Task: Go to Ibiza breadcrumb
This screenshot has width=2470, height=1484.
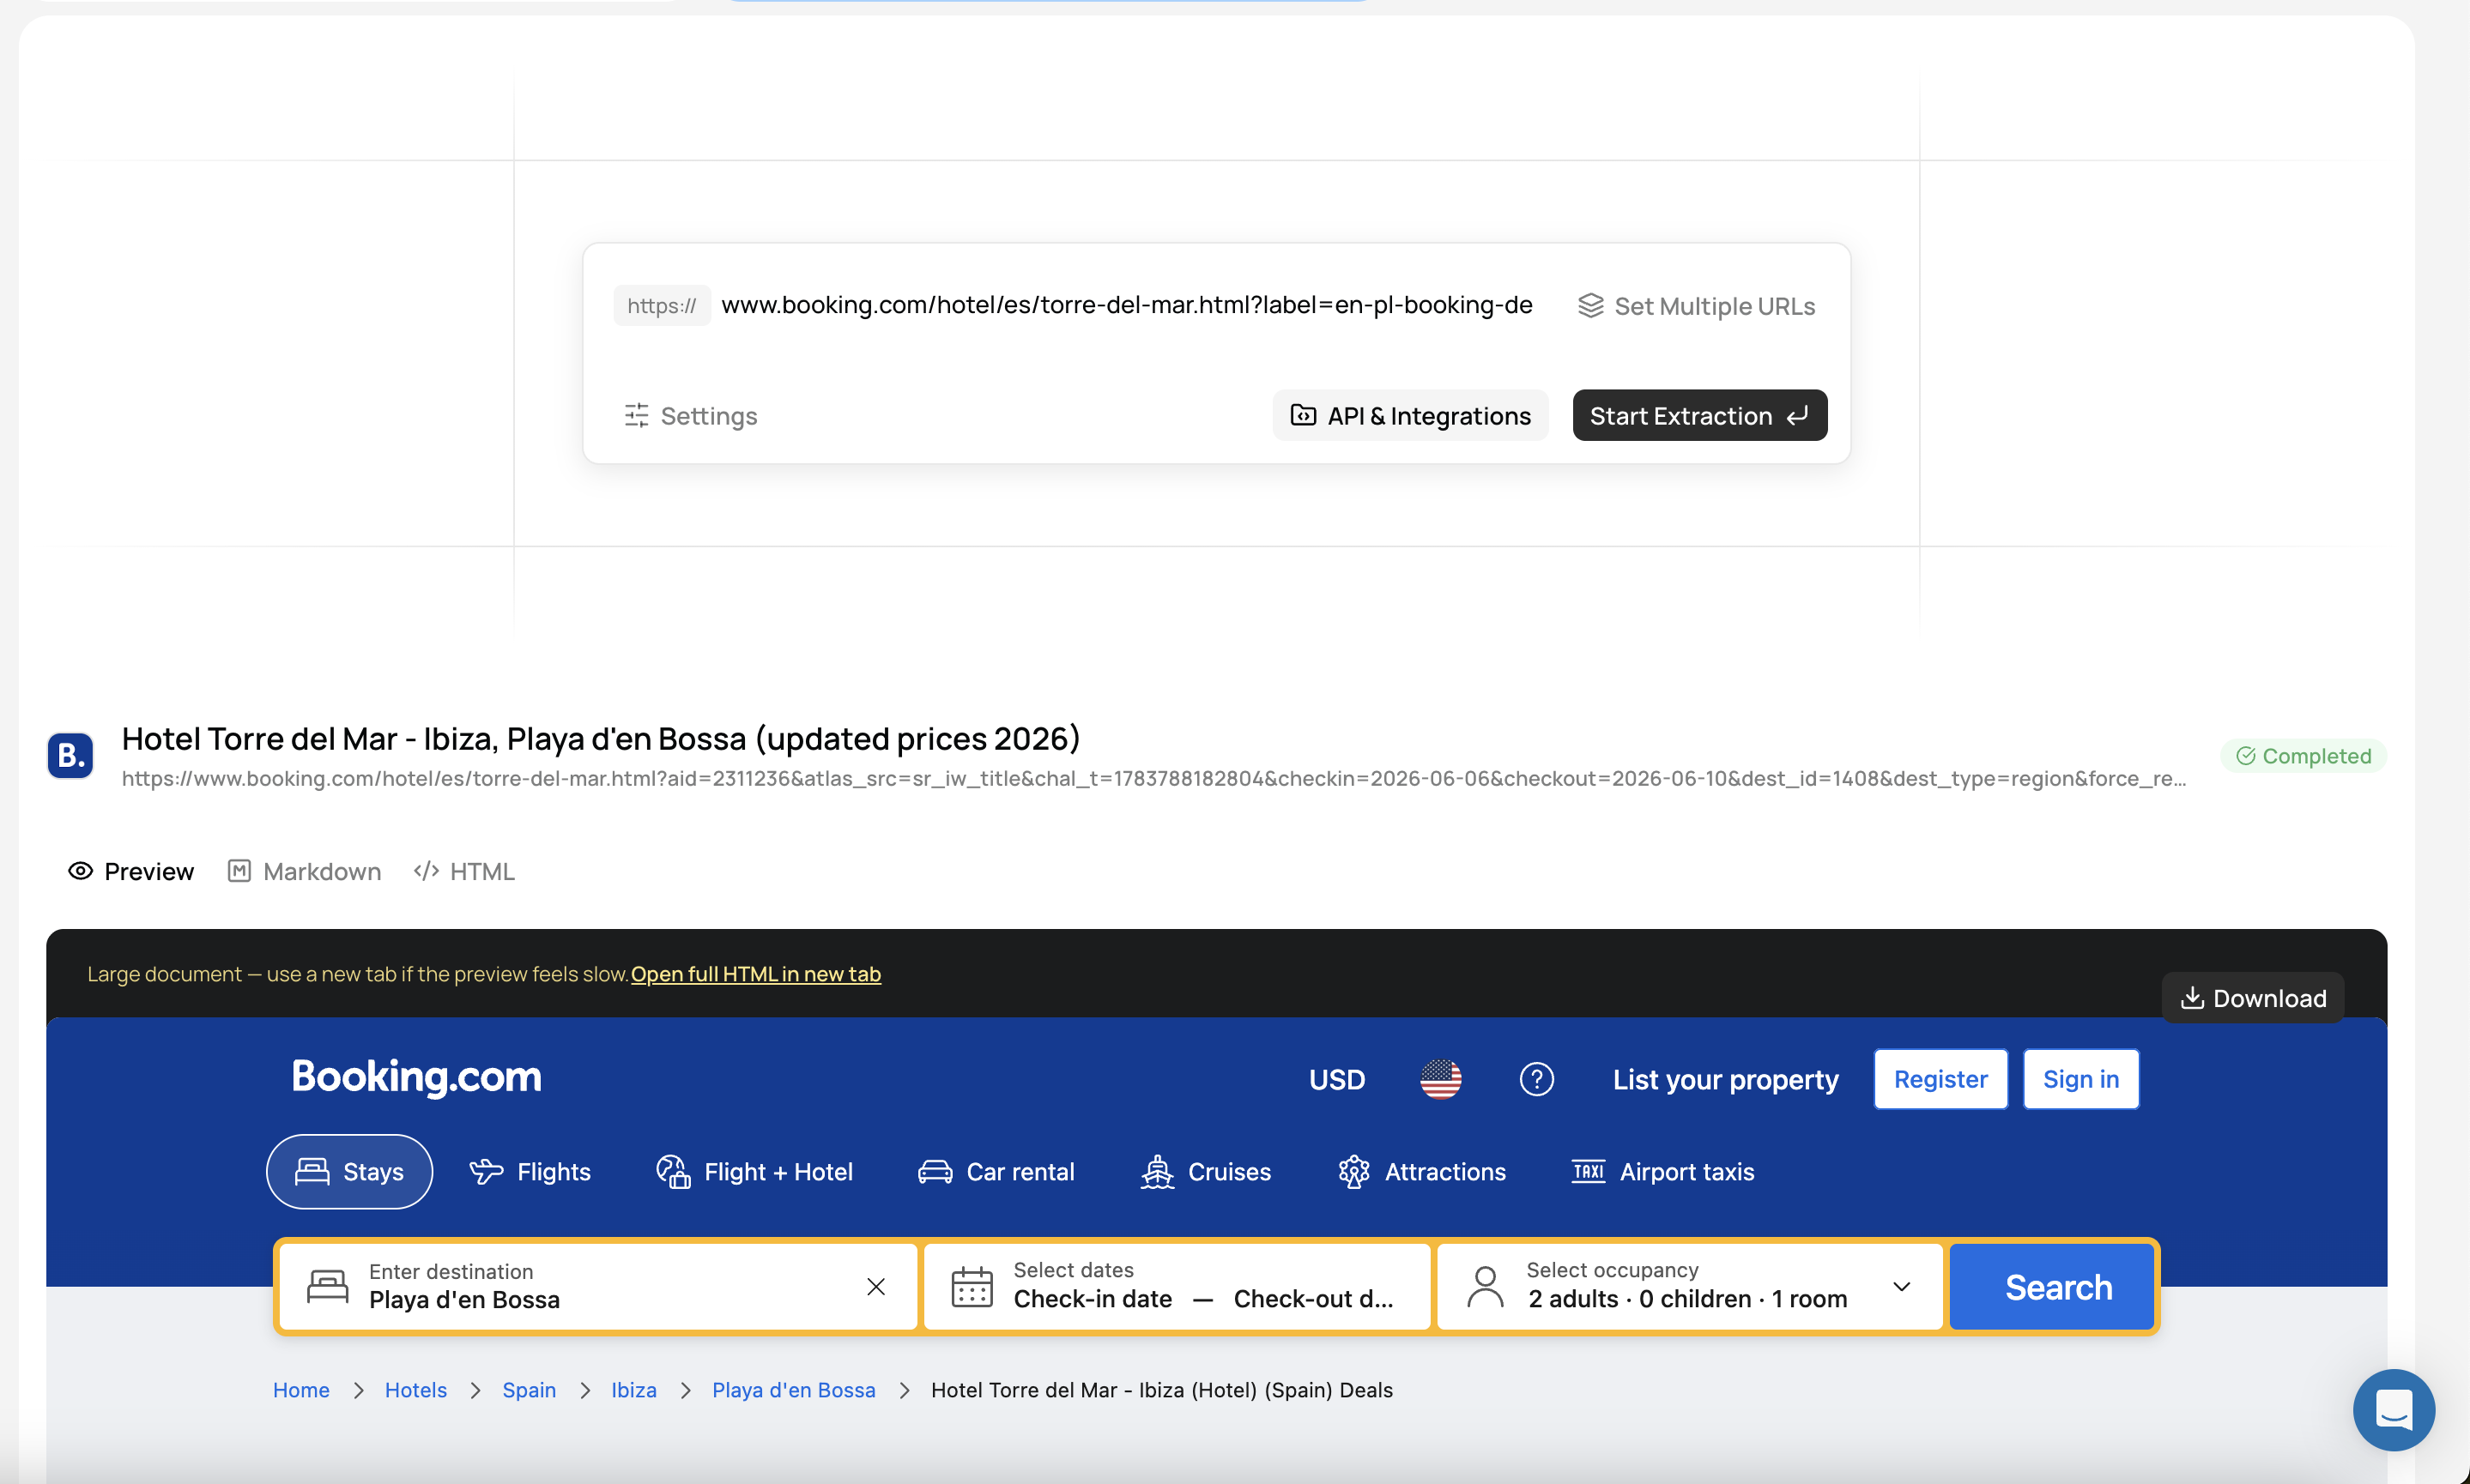Action: [x=633, y=1390]
